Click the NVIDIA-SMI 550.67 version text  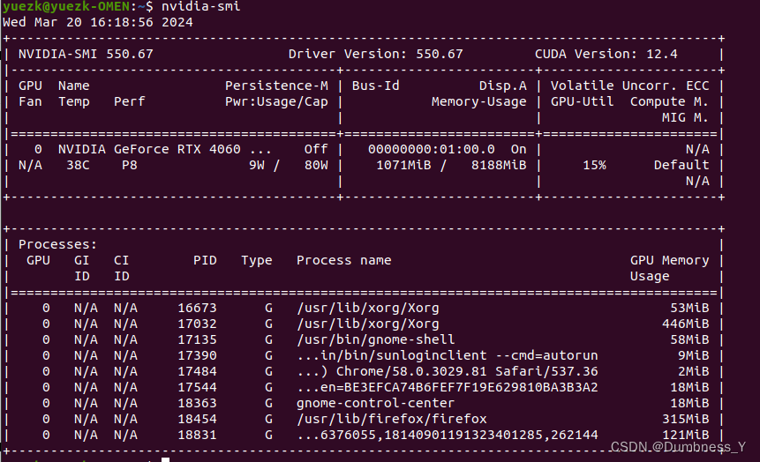(86, 54)
